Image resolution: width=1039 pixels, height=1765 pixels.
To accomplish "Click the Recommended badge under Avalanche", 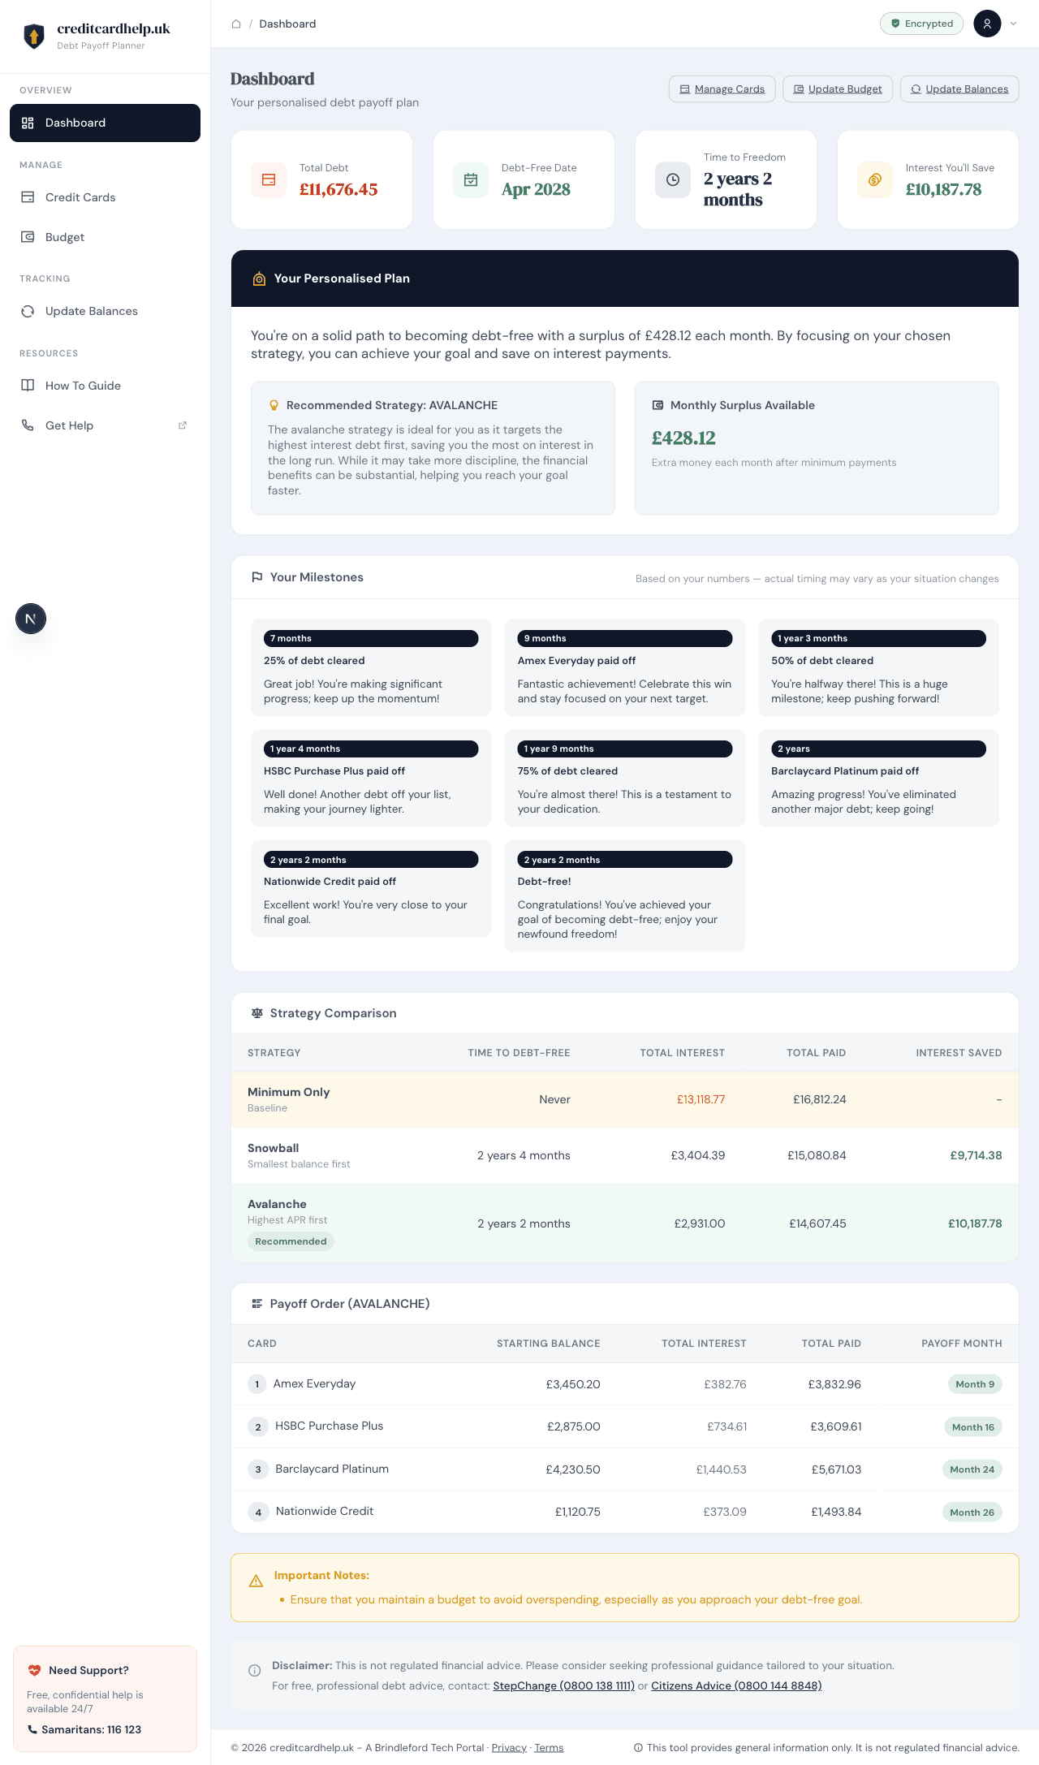I will [x=291, y=1241].
